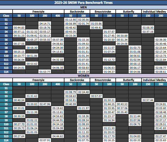Click the time 04:38.82
This screenshot has width=167, height=142.
[x=58, y=44]
